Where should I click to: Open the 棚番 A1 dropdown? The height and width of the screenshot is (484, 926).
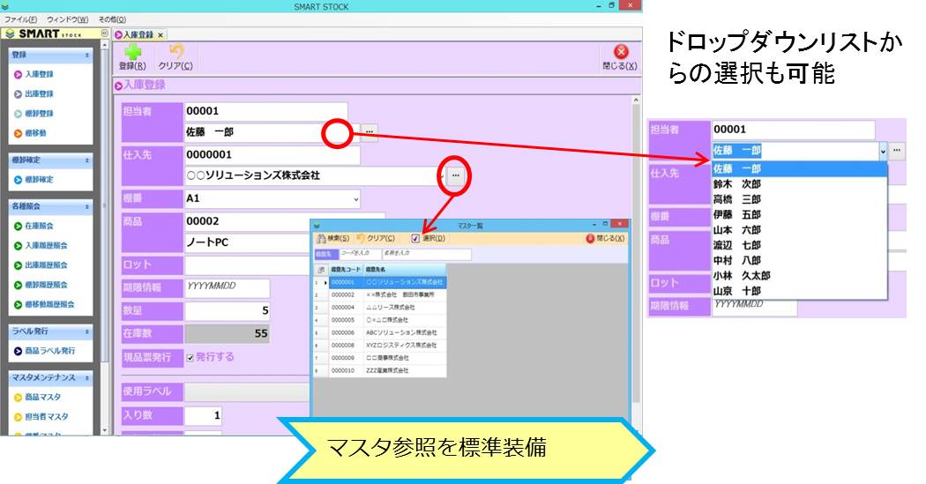click(355, 199)
